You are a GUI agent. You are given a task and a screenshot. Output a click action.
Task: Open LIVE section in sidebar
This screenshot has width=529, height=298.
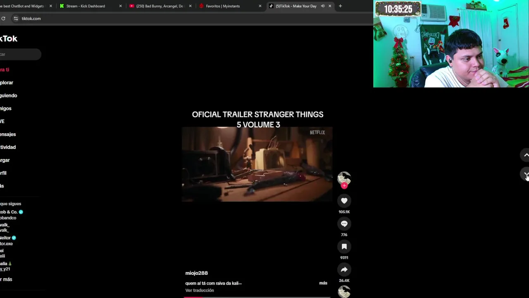tap(2, 121)
